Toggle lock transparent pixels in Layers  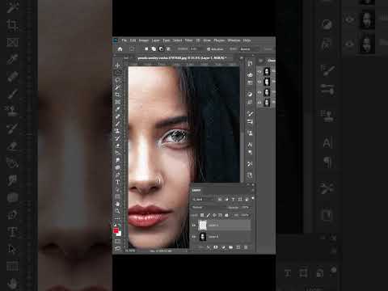pos(202,215)
